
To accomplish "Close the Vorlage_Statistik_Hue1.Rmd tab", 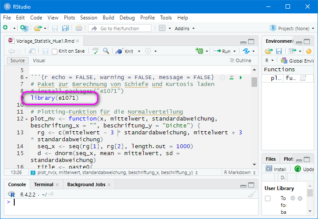I will [78, 41].
